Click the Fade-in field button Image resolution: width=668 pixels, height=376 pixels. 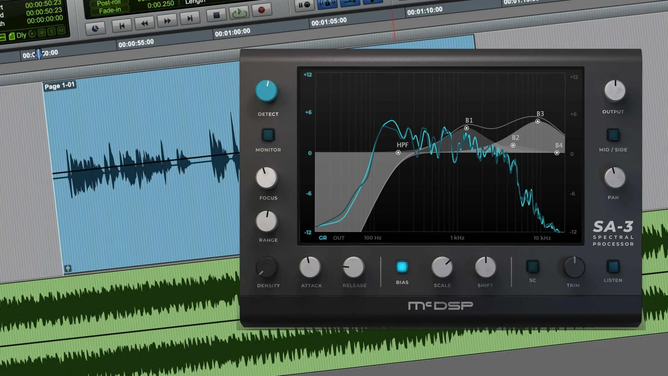click(x=110, y=10)
